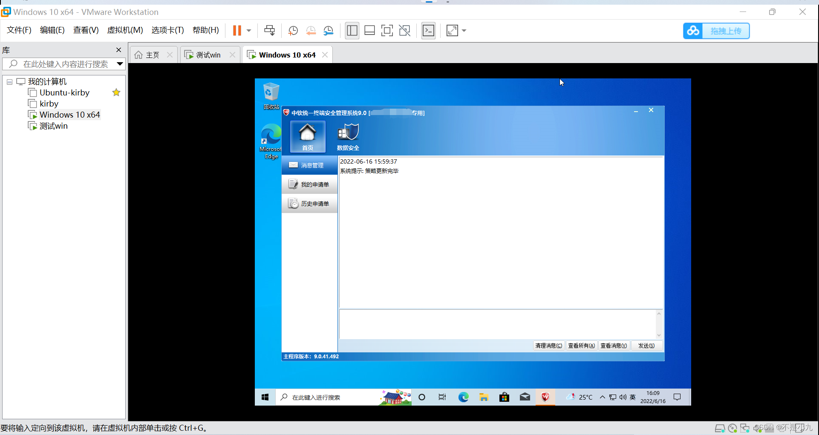Select Windows 10 x64 in library tree
Screen dimensions: 819x435
click(x=69, y=115)
